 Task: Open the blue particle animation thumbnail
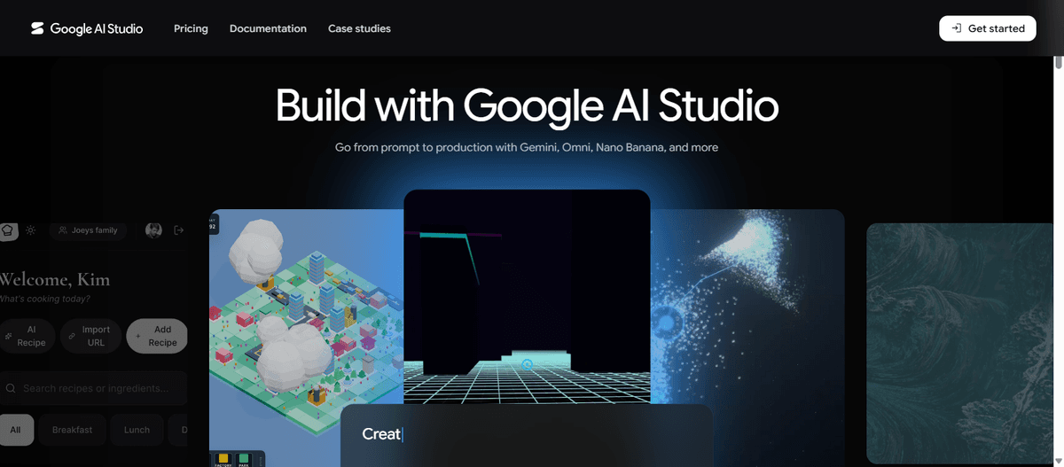point(747,337)
